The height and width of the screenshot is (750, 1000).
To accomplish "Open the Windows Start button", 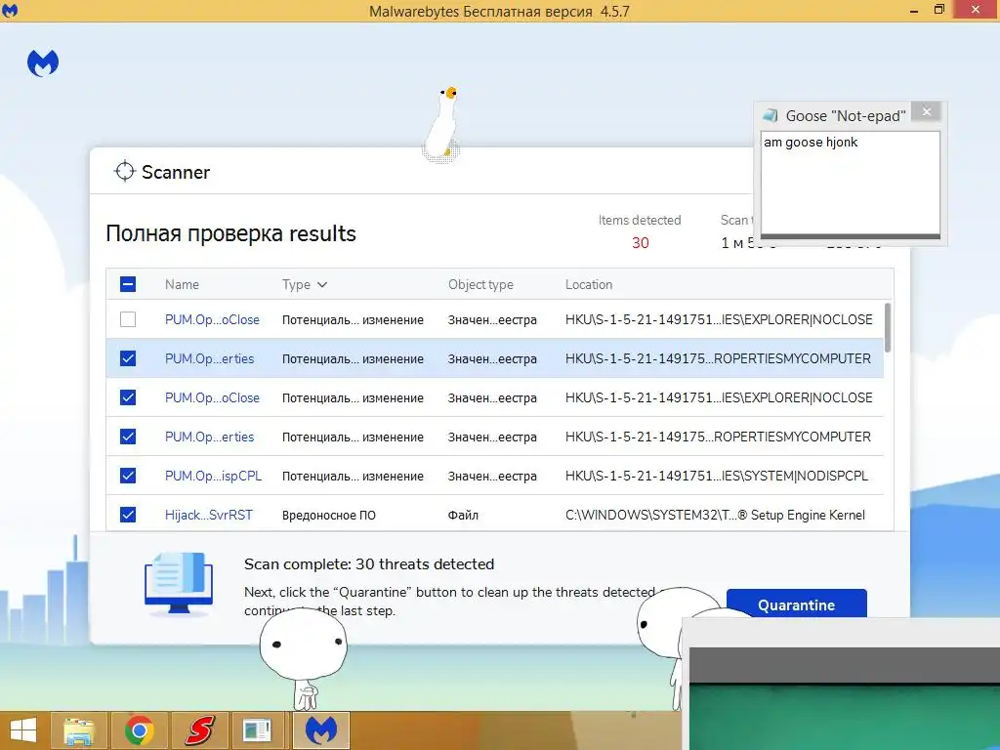I will (23, 730).
